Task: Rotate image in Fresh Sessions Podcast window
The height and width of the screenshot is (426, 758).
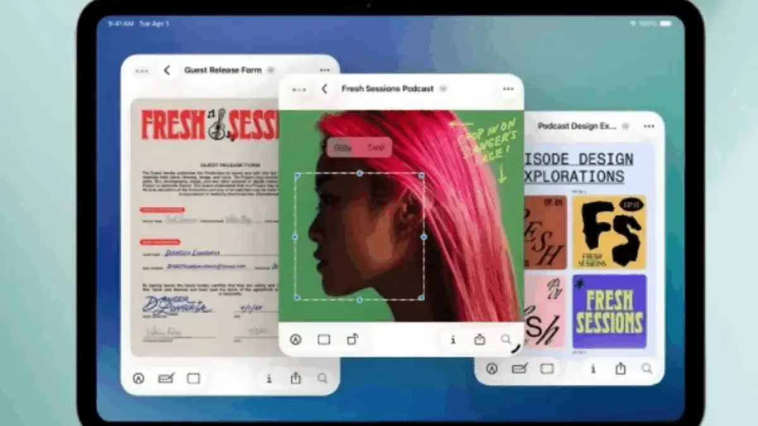Action: (x=352, y=340)
